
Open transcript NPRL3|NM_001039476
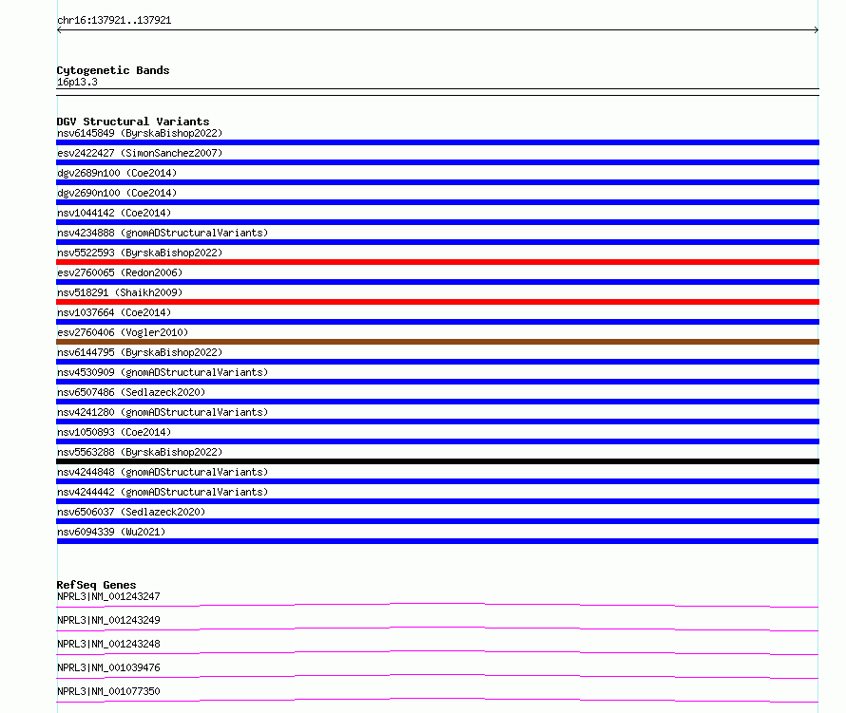[x=108, y=667]
